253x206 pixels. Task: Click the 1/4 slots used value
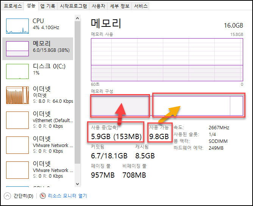coord(212,135)
